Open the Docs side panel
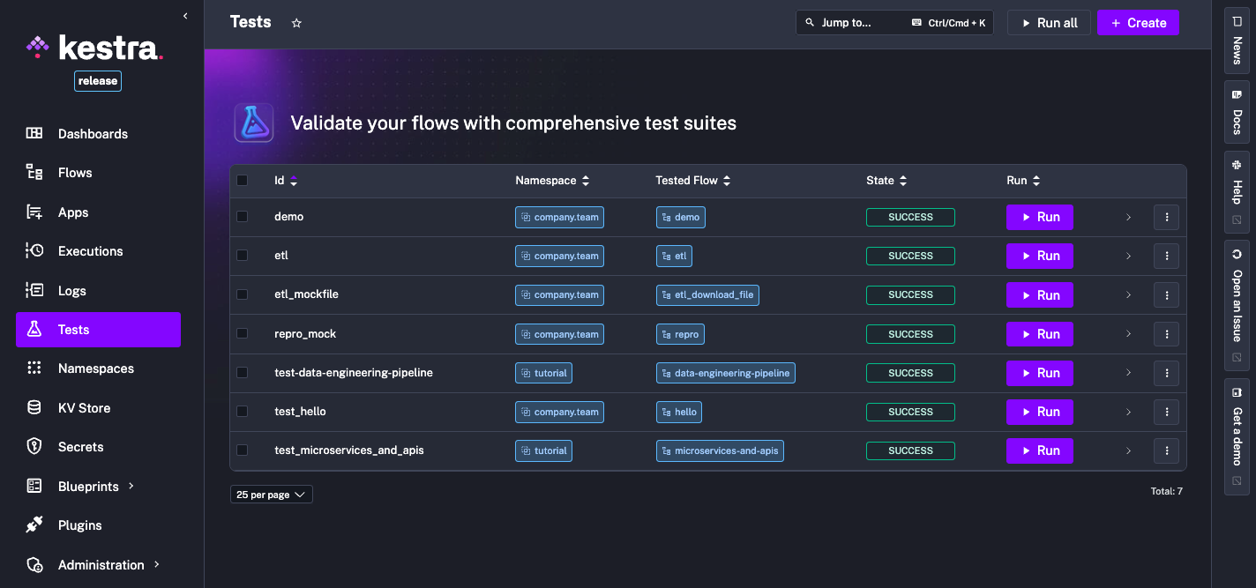 (x=1237, y=113)
